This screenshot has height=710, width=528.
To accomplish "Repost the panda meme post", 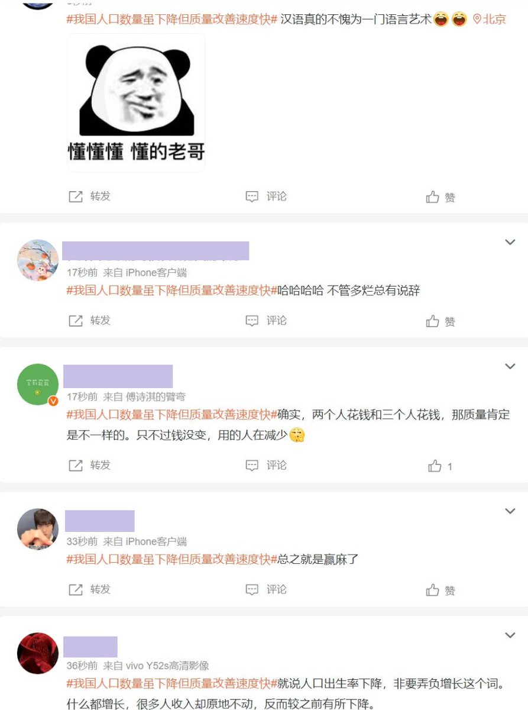I will pyautogui.click(x=90, y=196).
